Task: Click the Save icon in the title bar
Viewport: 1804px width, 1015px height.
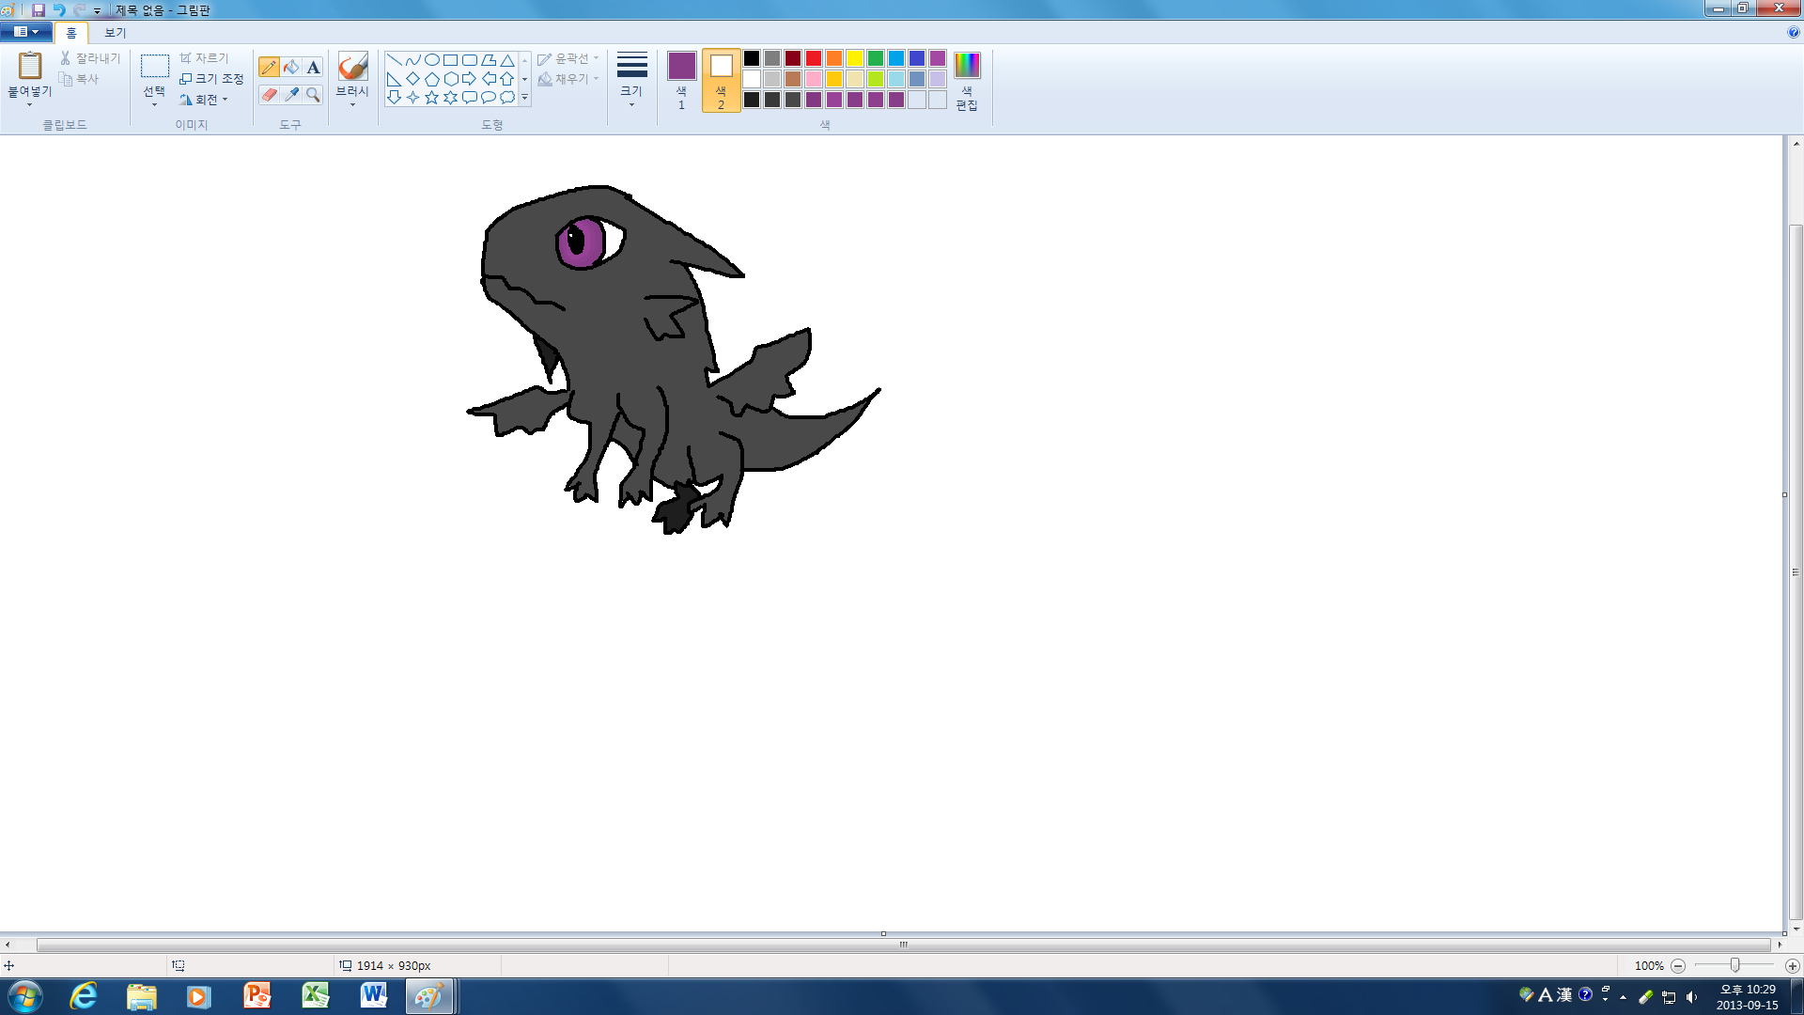Action: [x=39, y=9]
